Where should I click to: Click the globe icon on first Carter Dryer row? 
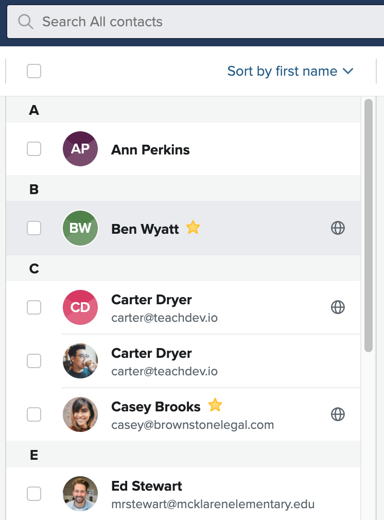coord(338,307)
